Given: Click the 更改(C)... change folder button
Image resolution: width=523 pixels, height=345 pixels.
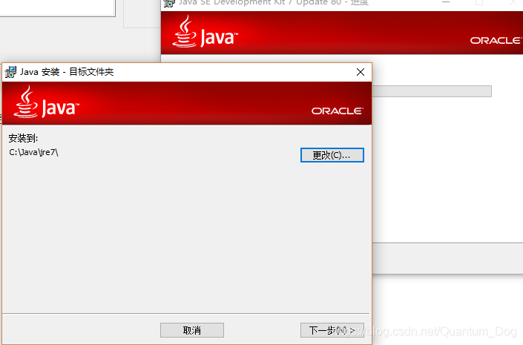Looking at the screenshot, I should (332, 155).
